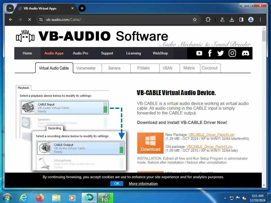Open the VB-Audio Facebook page icon
The height and width of the screenshot is (203, 271).
[x=210, y=53]
